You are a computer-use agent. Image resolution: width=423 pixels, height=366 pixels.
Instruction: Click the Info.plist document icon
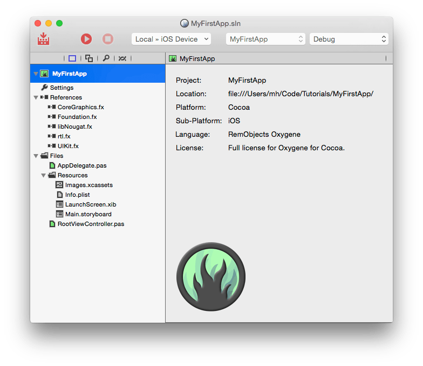click(60, 195)
